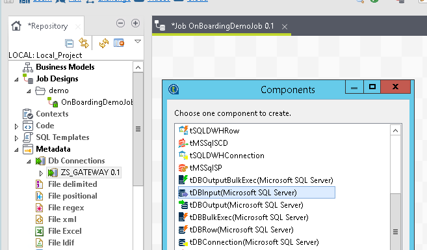Click the Repository tree scrollbar thumb
427x250 pixels.
point(138,129)
